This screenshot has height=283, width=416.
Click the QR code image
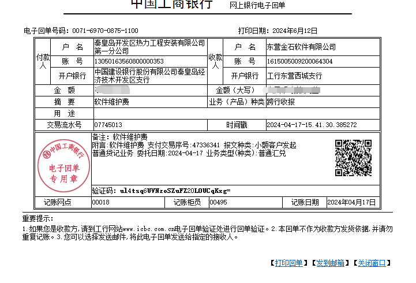coord(353,158)
